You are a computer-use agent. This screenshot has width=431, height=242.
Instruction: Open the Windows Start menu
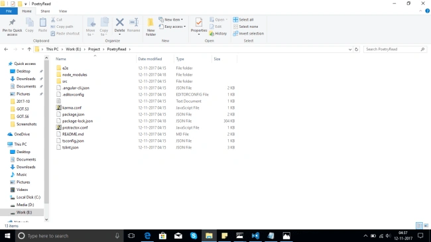click(x=7, y=235)
